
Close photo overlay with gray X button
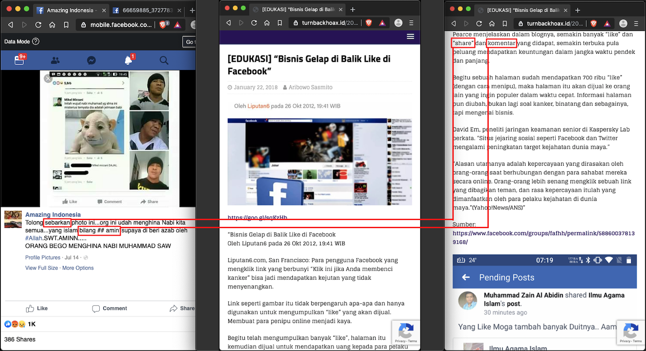click(48, 79)
